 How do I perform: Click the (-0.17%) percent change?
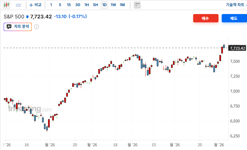click(x=78, y=16)
